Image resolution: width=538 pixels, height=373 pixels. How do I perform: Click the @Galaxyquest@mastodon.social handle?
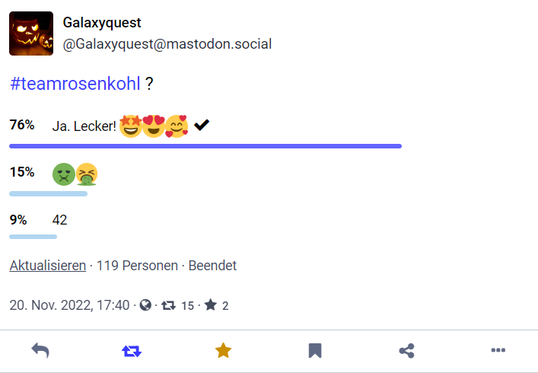click(x=167, y=44)
